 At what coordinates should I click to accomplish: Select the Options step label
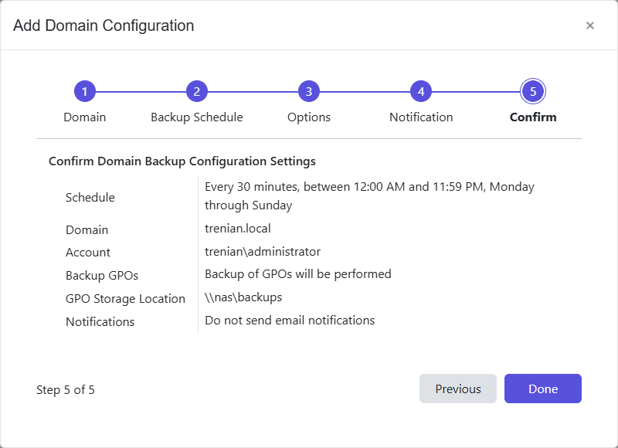click(x=308, y=117)
